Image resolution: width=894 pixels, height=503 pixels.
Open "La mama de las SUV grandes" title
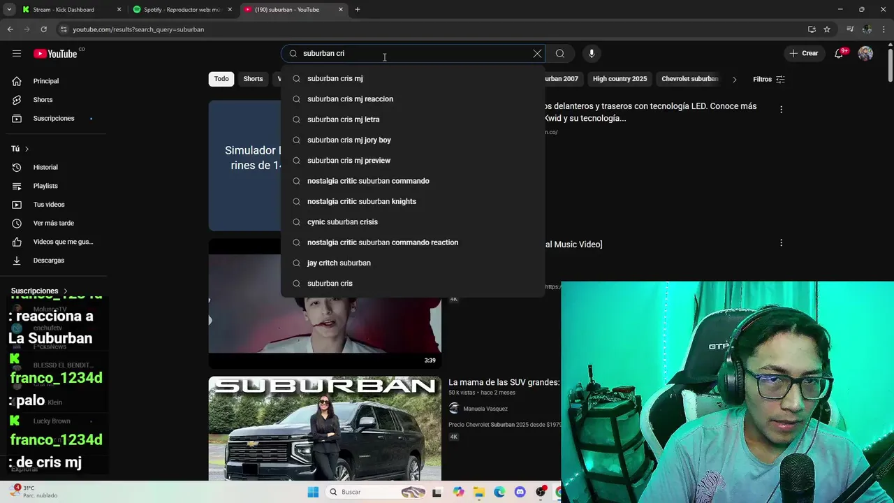point(504,382)
